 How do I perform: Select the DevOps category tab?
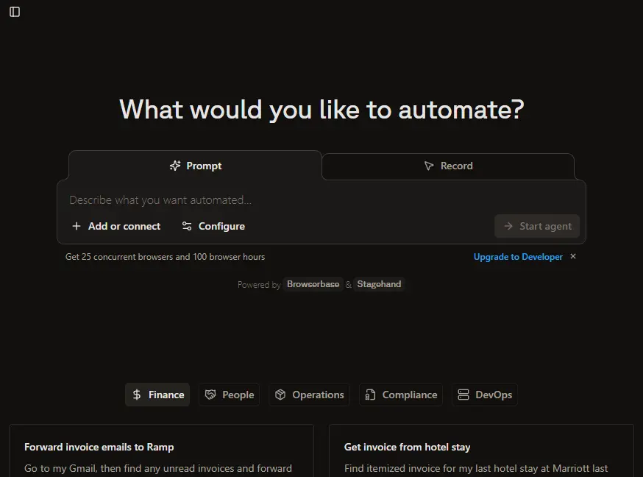(485, 395)
